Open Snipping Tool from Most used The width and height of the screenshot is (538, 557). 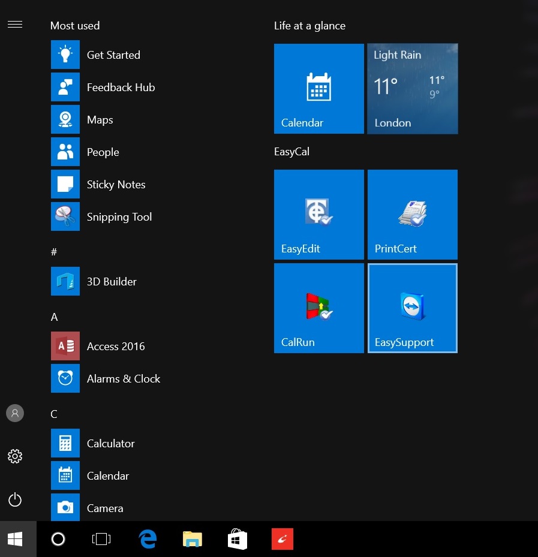(119, 217)
